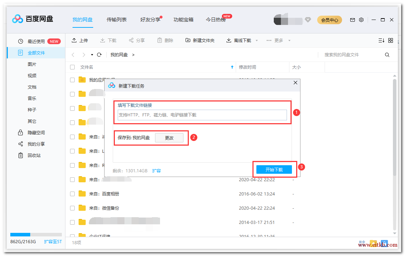Check the 来自：微信备份 checkbox
This screenshot has height=256, width=405.
tap(72, 208)
